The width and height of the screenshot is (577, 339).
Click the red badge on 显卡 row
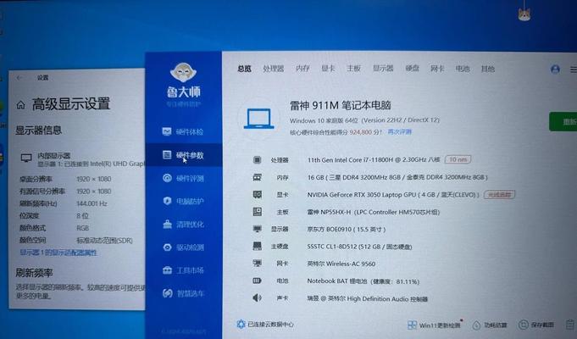499,194
